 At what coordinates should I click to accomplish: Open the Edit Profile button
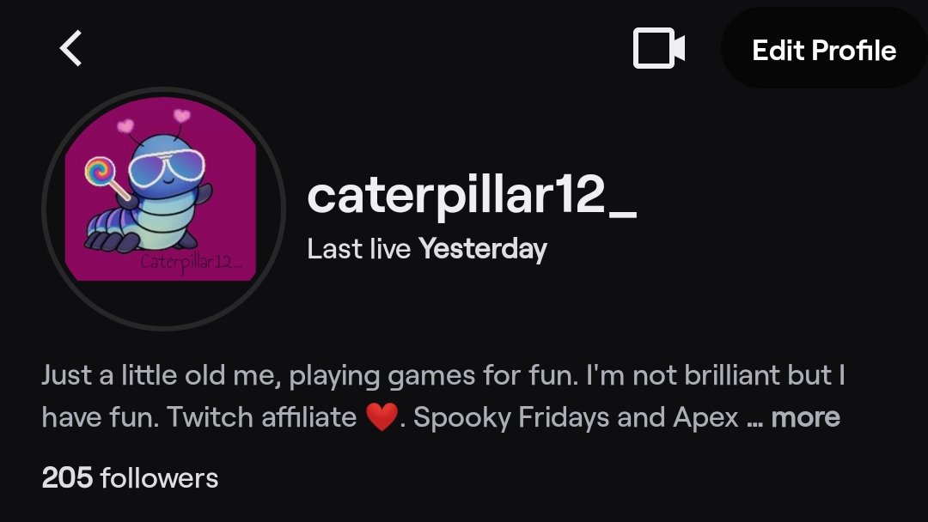tap(824, 50)
